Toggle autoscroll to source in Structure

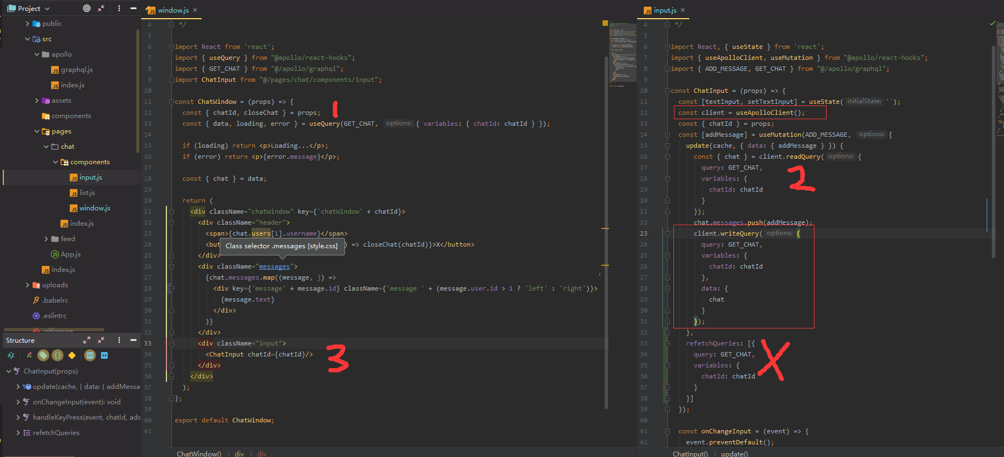[90, 355]
